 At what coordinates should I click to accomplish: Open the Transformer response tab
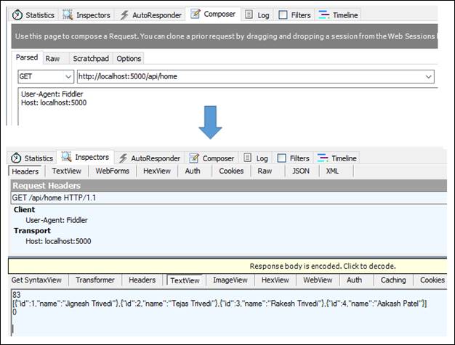(95, 280)
